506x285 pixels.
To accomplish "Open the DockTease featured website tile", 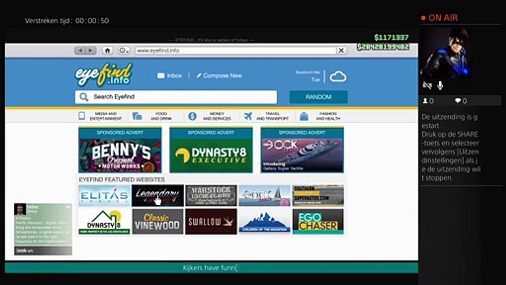I will (264, 196).
